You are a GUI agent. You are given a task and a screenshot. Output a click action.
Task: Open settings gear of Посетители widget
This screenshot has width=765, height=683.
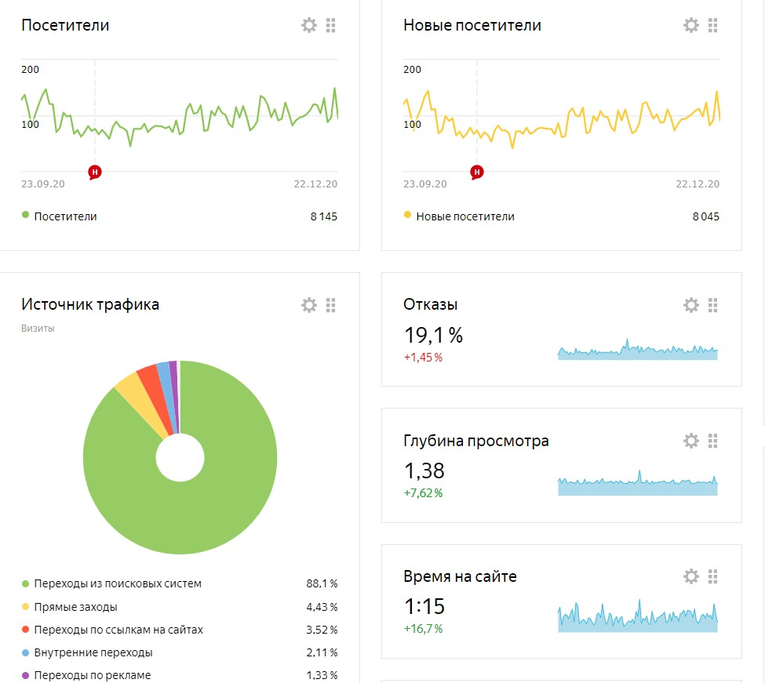coord(309,25)
